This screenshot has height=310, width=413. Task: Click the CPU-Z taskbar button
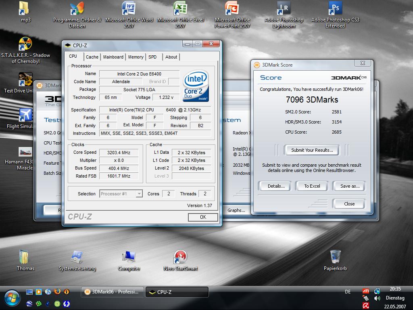(x=177, y=292)
